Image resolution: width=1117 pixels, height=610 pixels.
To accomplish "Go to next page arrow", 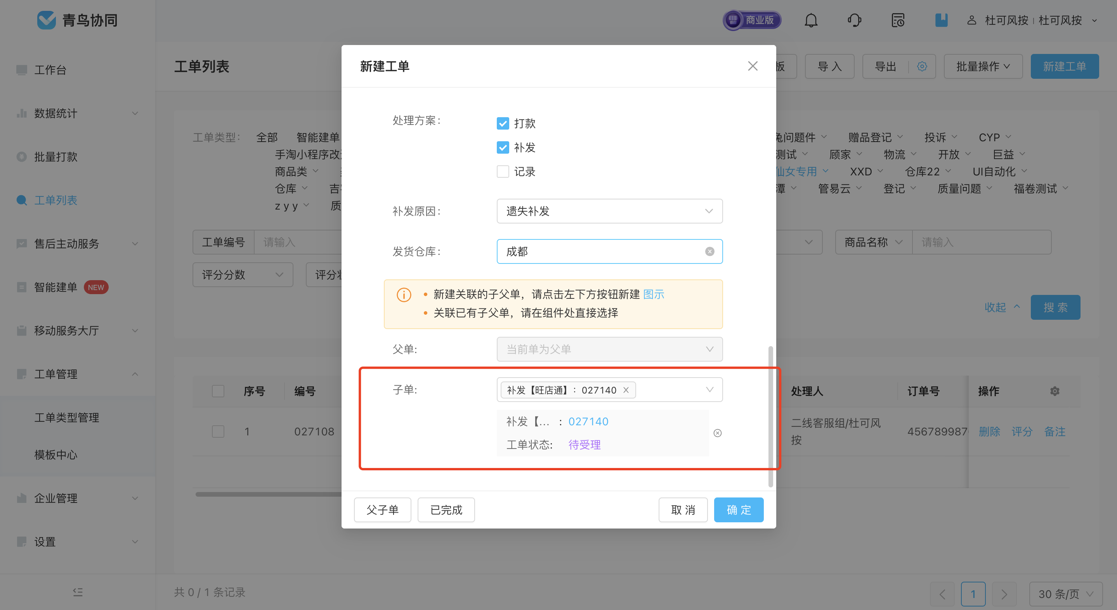I will click(x=1004, y=594).
